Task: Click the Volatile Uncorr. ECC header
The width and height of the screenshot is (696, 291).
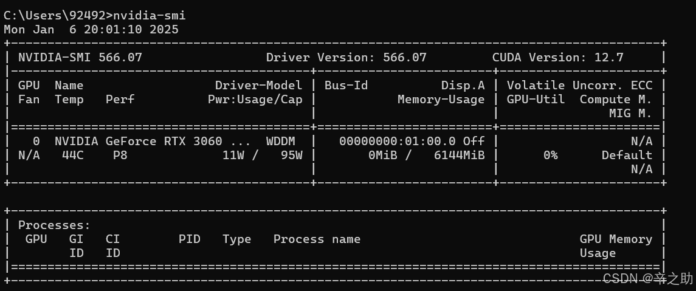Action: (580, 85)
